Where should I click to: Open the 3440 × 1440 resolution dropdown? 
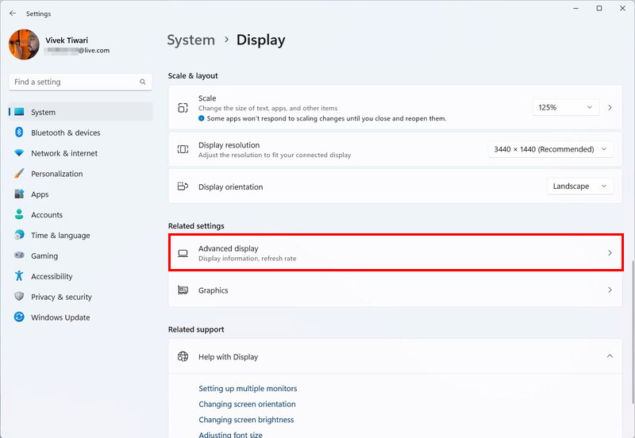tap(550, 149)
